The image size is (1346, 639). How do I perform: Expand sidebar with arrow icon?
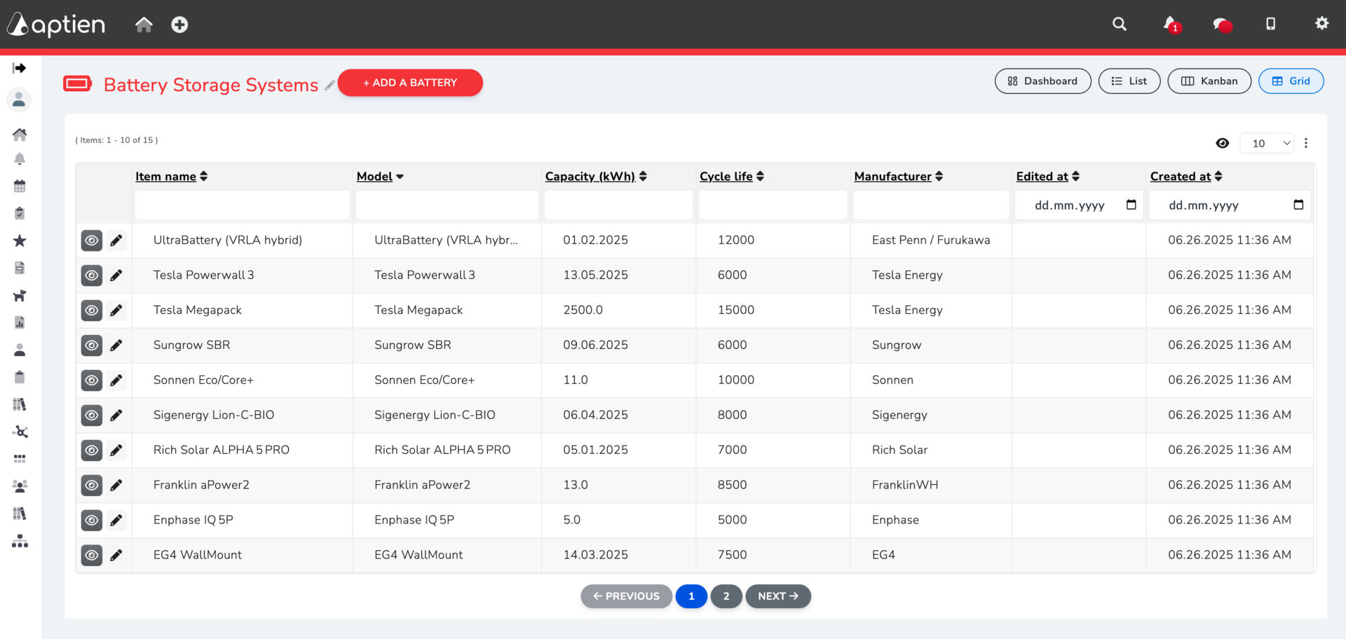20,68
